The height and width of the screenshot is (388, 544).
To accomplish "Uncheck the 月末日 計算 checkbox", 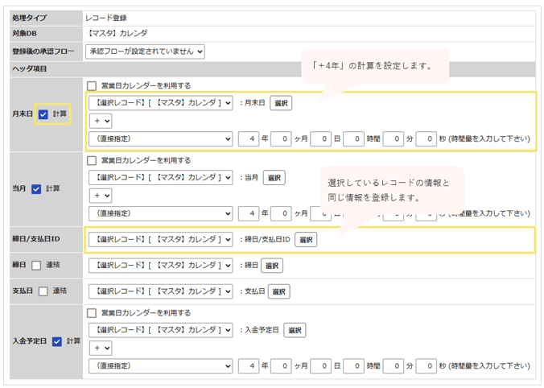I will point(43,114).
